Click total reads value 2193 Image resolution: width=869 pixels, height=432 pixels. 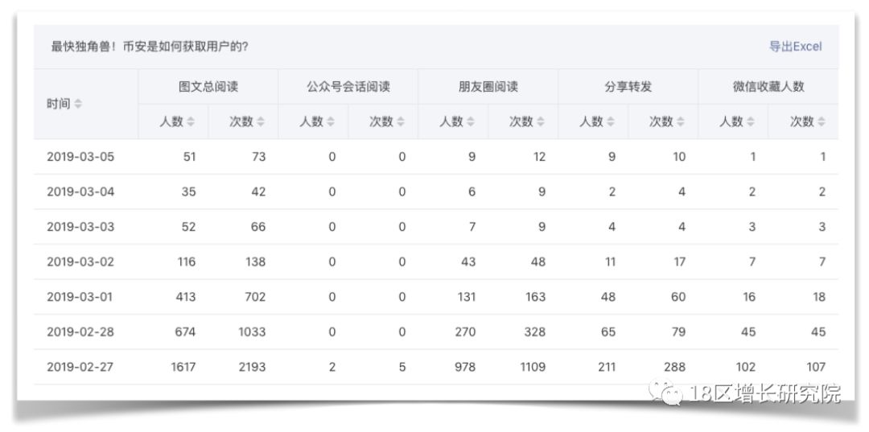point(252,367)
